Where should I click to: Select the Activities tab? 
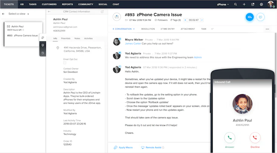[88, 38]
